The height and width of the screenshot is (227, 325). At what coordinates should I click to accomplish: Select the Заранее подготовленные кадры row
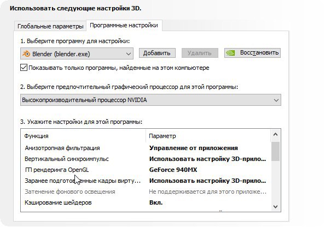146,181
